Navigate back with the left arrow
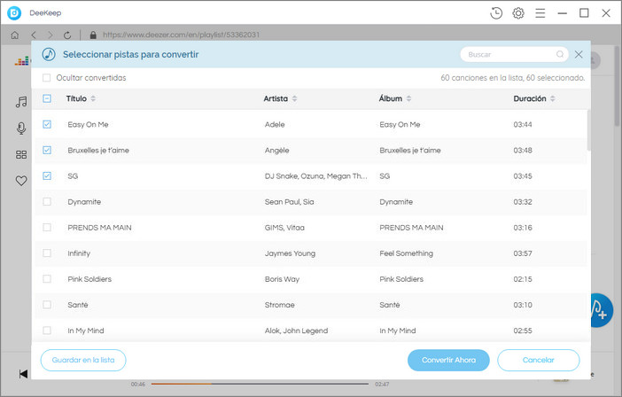Image resolution: width=622 pixels, height=397 pixels. [x=34, y=35]
